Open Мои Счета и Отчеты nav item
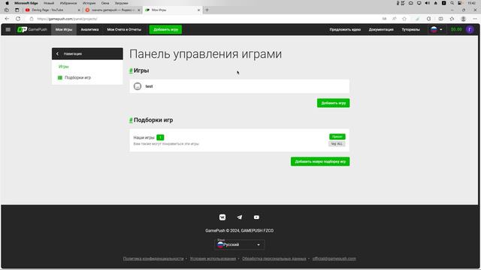The image size is (481, 270). click(x=124, y=29)
